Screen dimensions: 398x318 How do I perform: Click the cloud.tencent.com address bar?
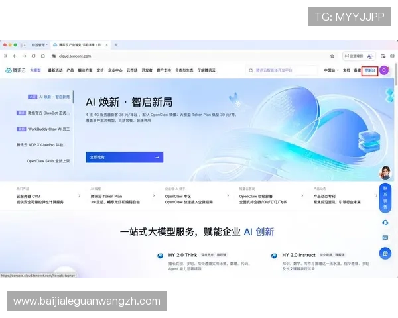tap(75, 56)
